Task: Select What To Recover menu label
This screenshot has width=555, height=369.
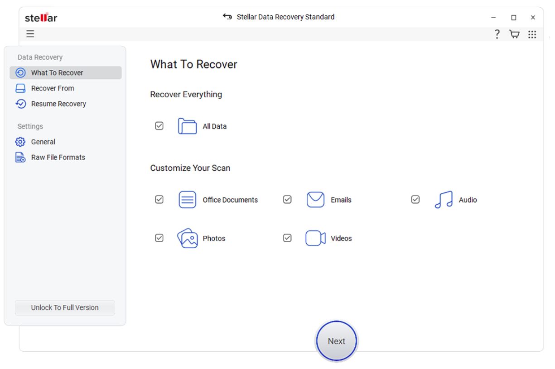Action: click(x=57, y=73)
